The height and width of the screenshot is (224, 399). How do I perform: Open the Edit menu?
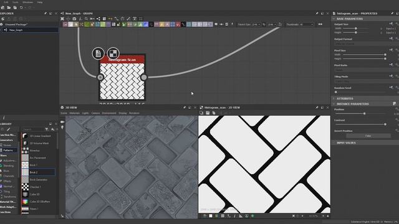point(6,2)
